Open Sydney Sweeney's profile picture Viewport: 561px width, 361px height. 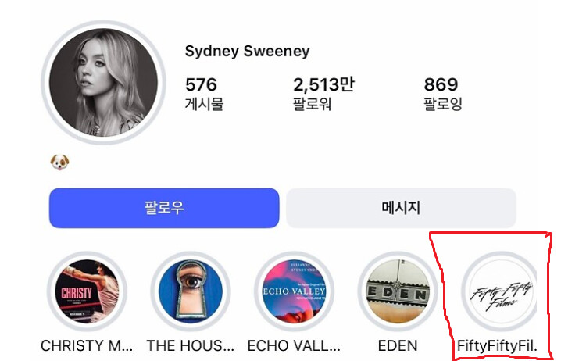pyautogui.click(x=103, y=83)
